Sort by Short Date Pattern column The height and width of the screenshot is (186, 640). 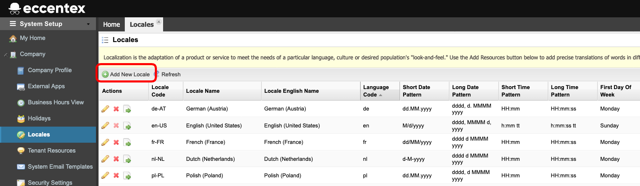424,91
